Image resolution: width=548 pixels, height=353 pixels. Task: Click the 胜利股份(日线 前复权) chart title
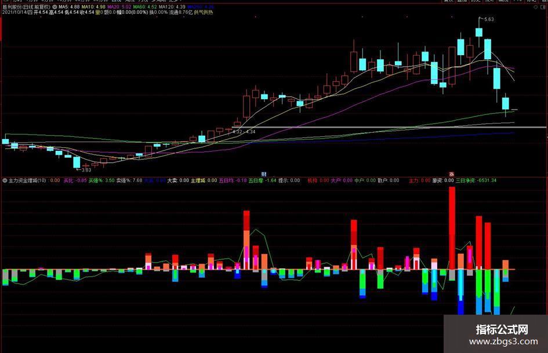tap(27, 7)
